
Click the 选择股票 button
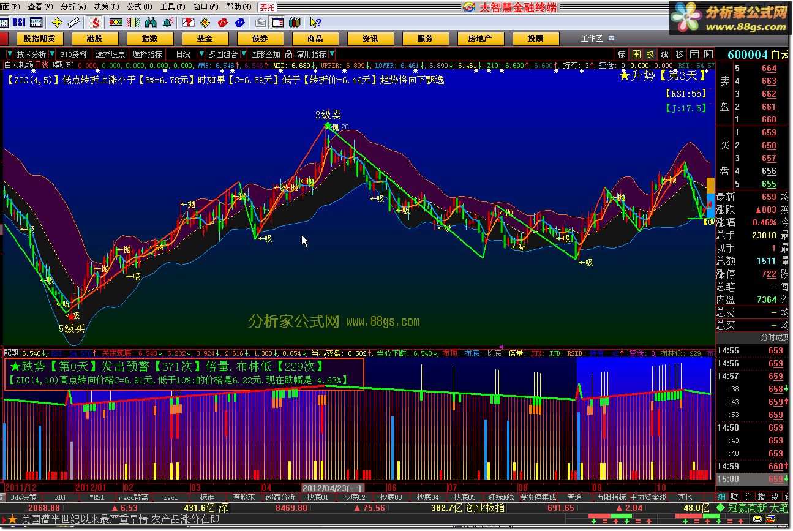(111, 55)
